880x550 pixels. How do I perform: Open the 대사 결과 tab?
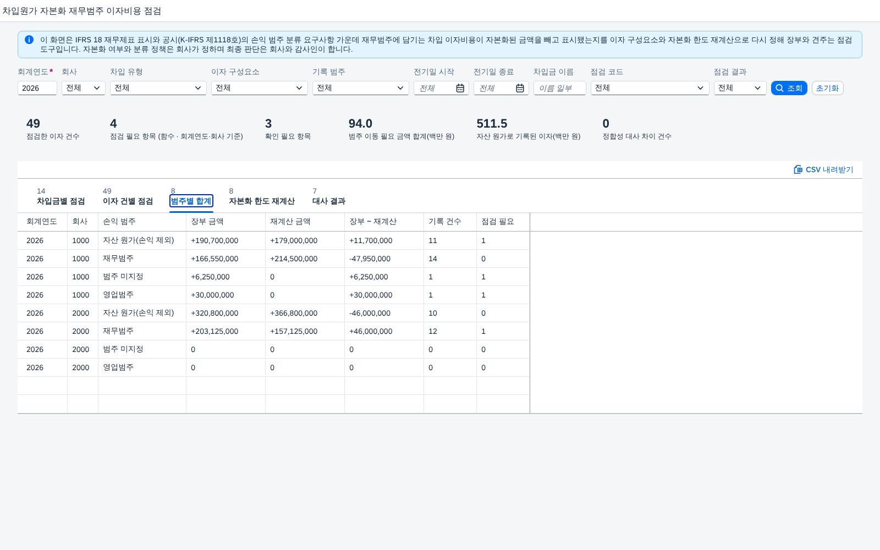[x=329, y=196]
